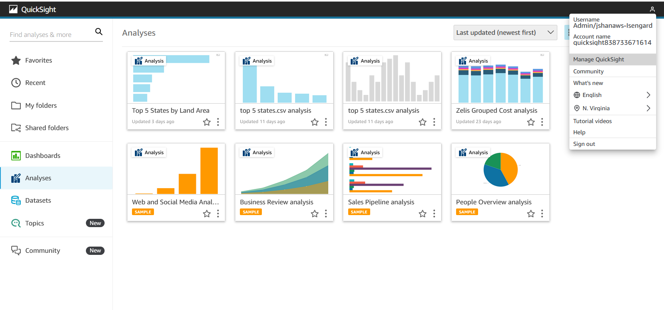Open Favorites in the sidebar

pos(56,61)
